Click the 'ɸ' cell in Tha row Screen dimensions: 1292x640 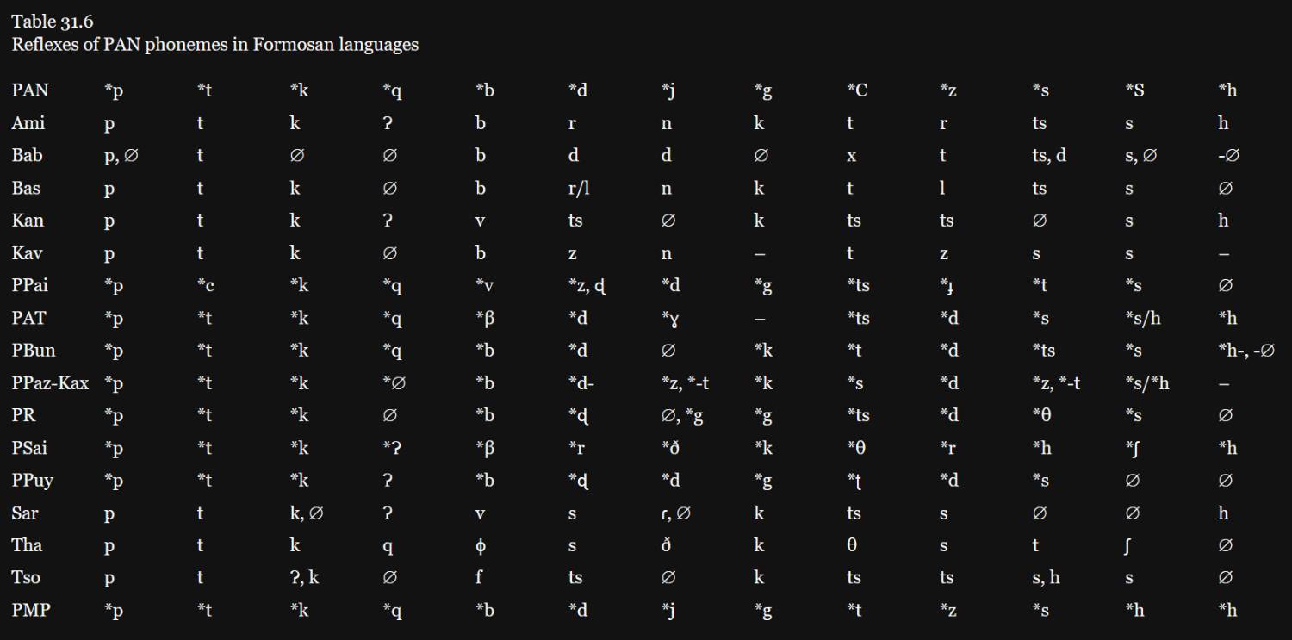[481, 546]
